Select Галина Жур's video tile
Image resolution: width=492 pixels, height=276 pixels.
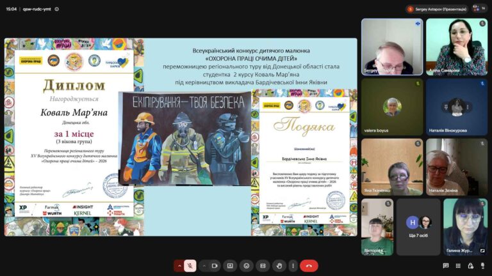[466, 227]
